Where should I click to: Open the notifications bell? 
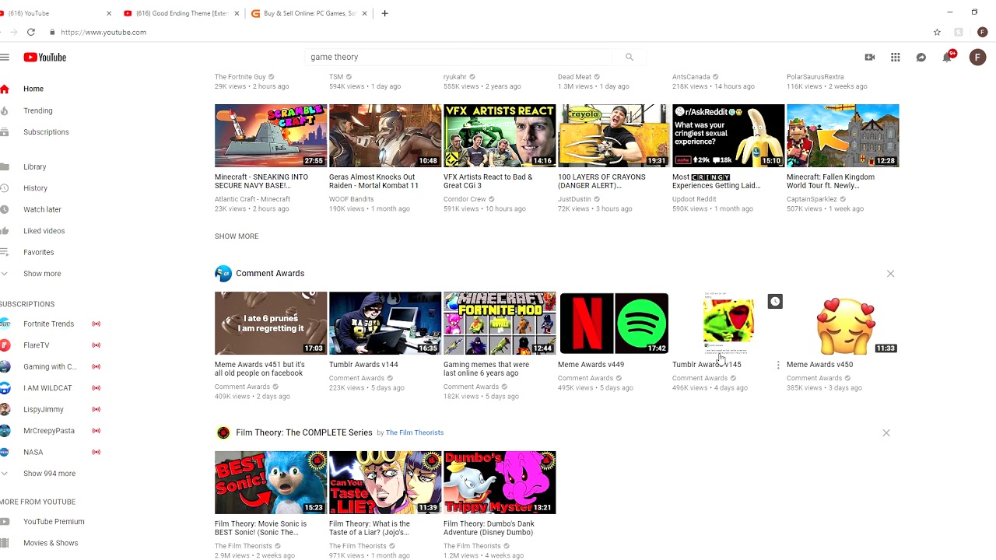947,57
